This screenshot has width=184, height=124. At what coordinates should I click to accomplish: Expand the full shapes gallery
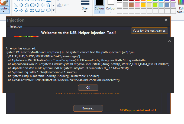click(53, 11)
